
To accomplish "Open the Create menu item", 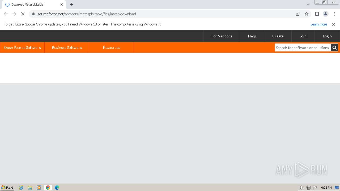I will pos(278,36).
